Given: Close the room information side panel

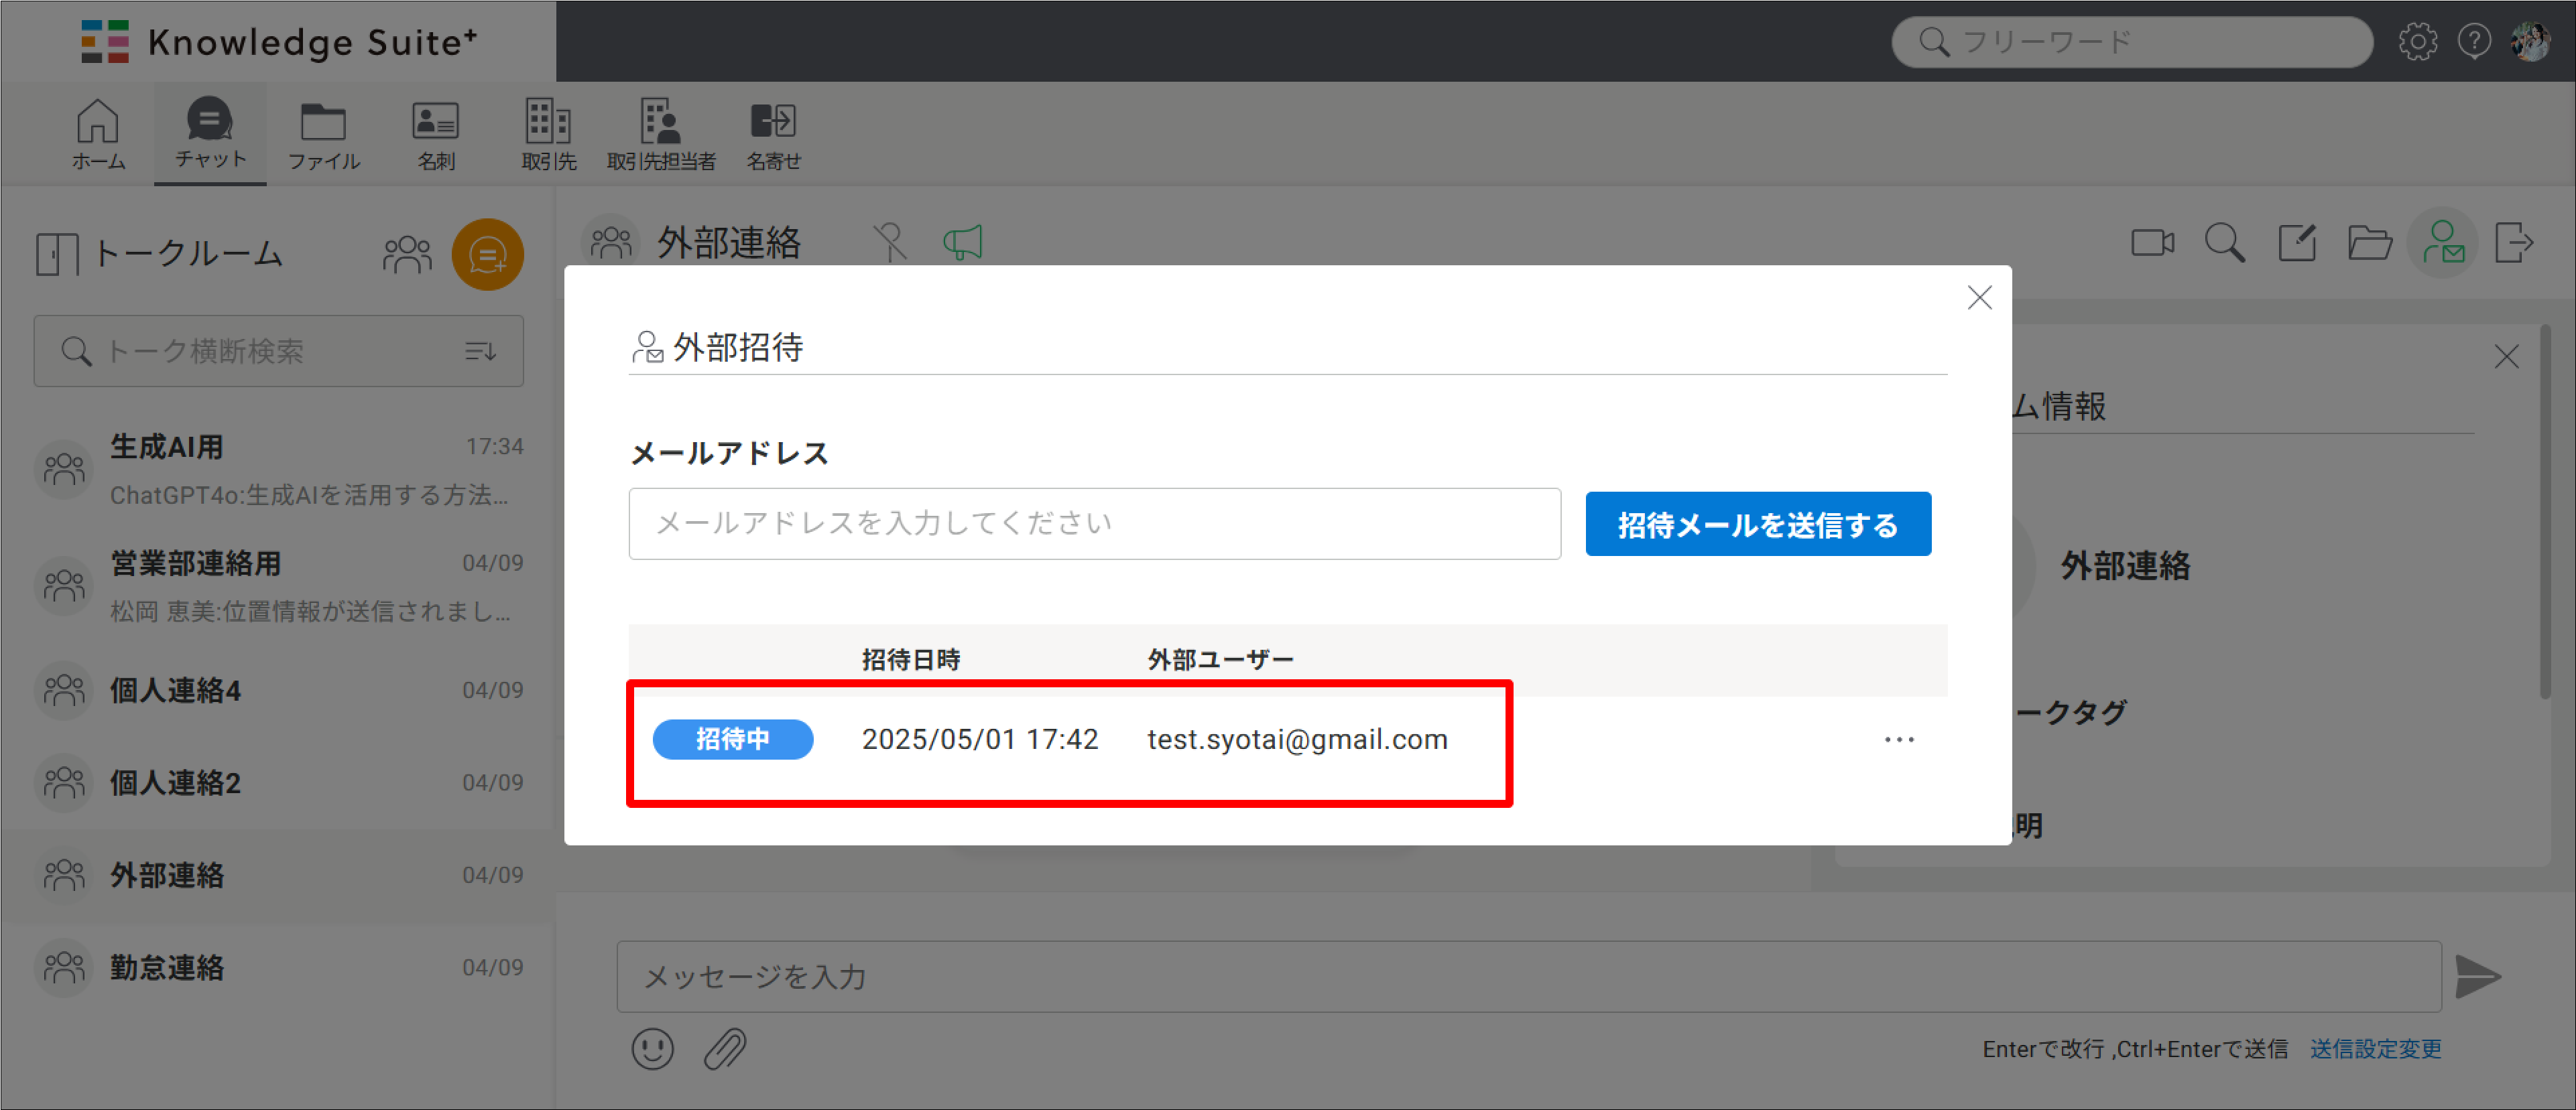Looking at the screenshot, I should 2506,356.
